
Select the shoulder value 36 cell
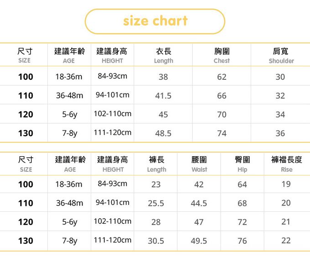coord(280,133)
